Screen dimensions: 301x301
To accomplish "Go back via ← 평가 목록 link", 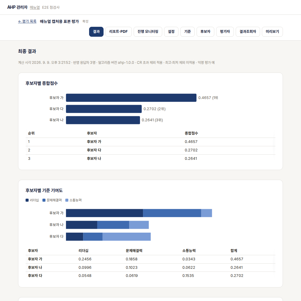I will (27, 21).
